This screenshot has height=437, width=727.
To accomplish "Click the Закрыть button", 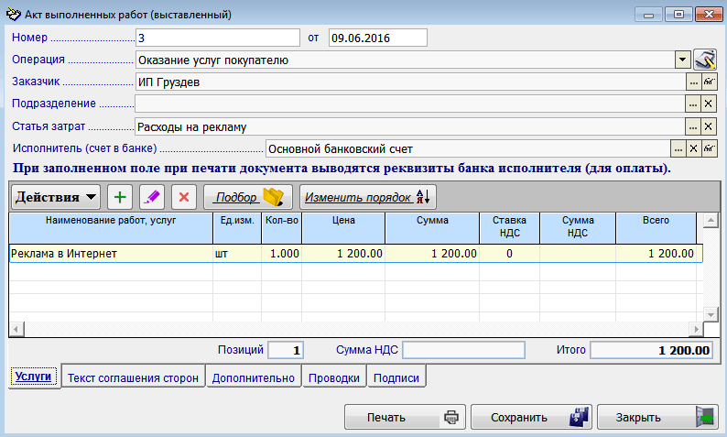I will pyautogui.click(x=657, y=417).
